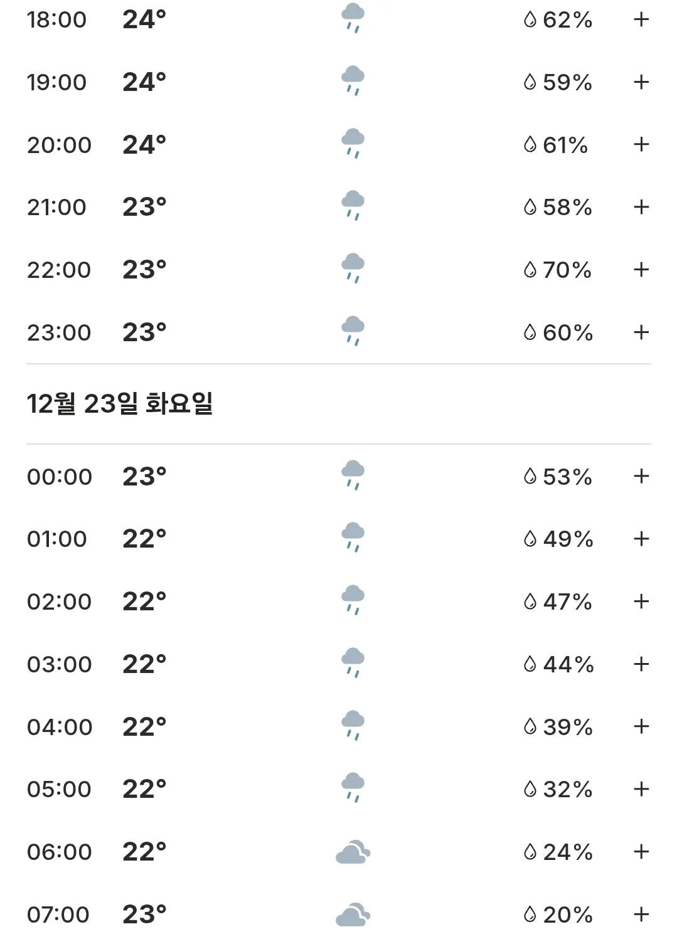This screenshot has height=944, width=677.
Task: Click the rain cloud icon at 22:00
Action: tap(353, 269)
